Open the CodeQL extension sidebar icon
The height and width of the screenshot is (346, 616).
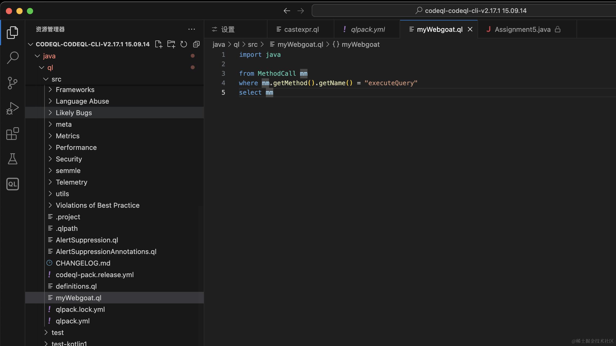point(12,184)
